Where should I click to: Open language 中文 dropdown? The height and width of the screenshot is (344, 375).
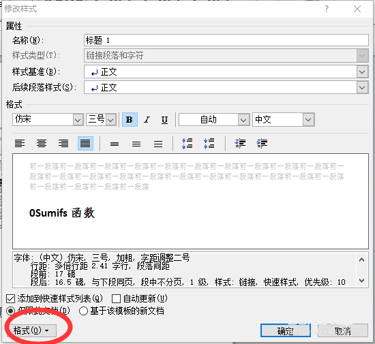(x=308, y=120)
